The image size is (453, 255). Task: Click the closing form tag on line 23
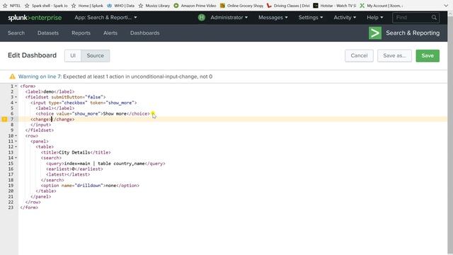[x=29, y=208]
